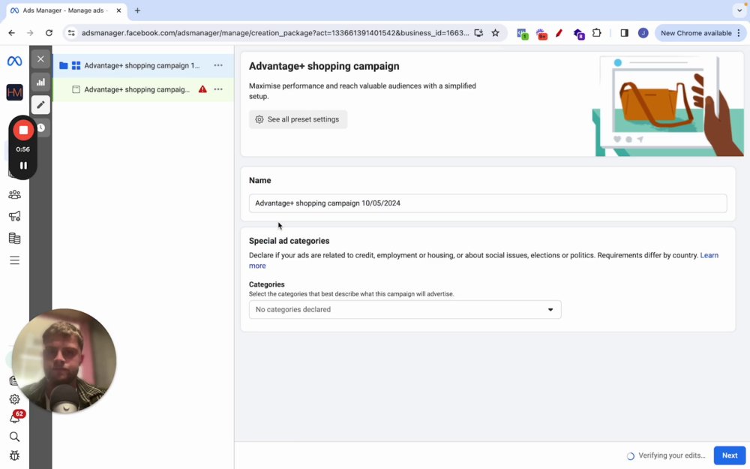Click the Meta logo icon

click(x=14, y=62)
